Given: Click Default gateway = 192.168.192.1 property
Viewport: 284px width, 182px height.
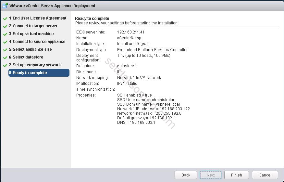Looking at the screenshot, I should (146, 118).
